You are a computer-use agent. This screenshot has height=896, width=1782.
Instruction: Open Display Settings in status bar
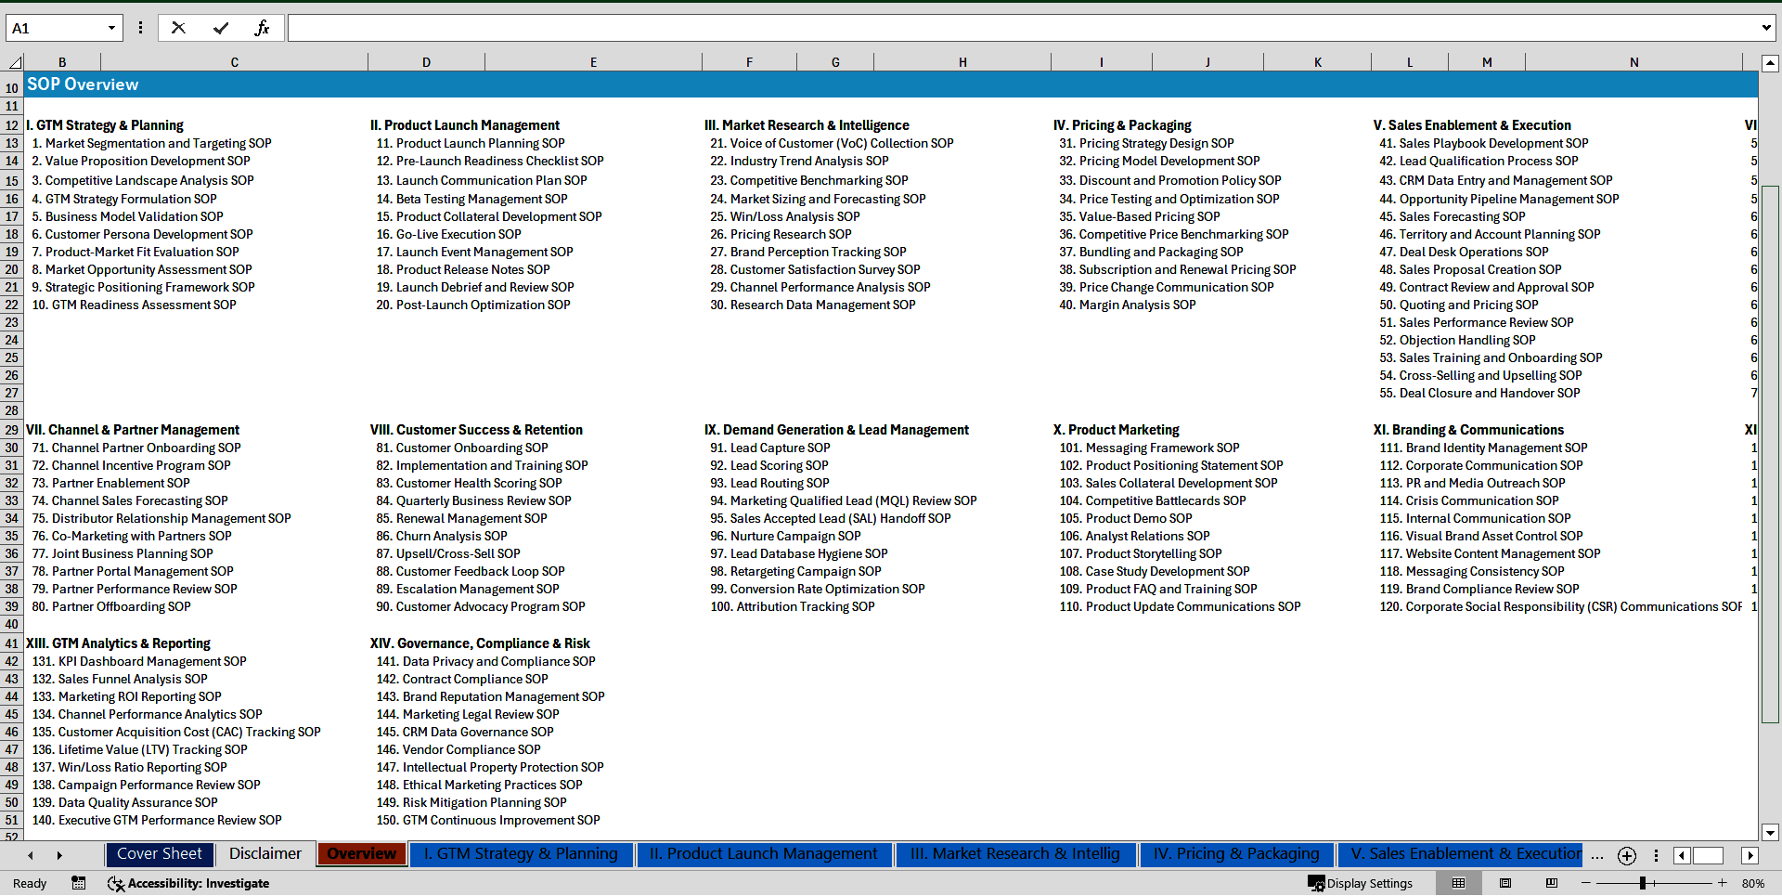pyautogui.click(x=1361, y=883)
